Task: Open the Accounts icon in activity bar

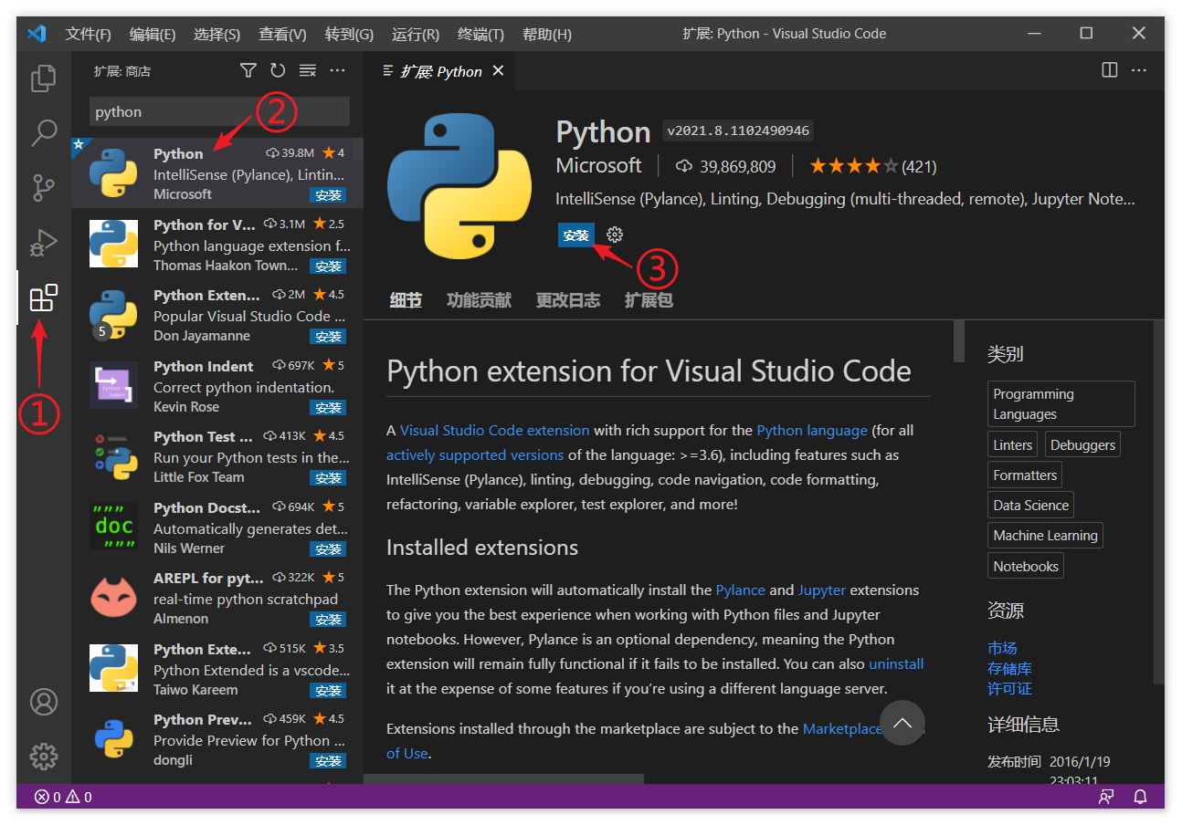Action: [x=44, y=701]
